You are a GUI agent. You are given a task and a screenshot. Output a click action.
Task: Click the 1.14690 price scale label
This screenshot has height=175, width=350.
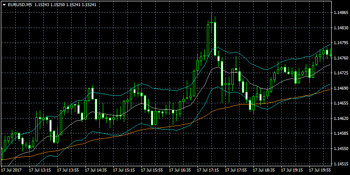(340, 88)
